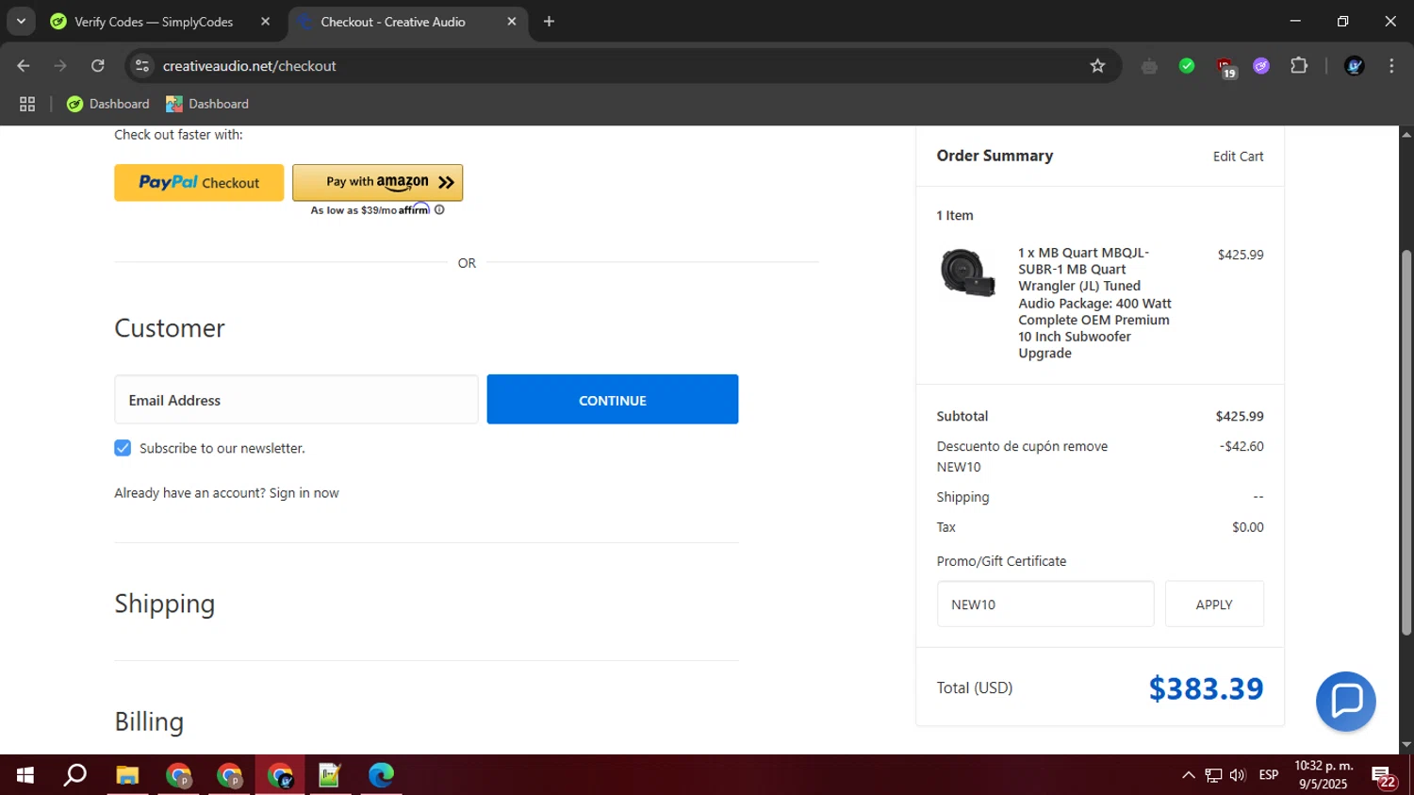Bookmark this page with the star icon

point(1097,66)
